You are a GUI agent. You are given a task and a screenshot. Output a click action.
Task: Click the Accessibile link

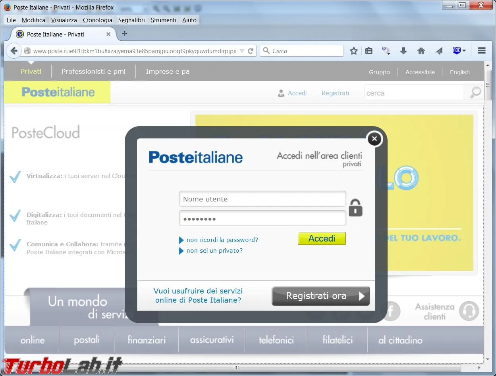pos(420,72)
